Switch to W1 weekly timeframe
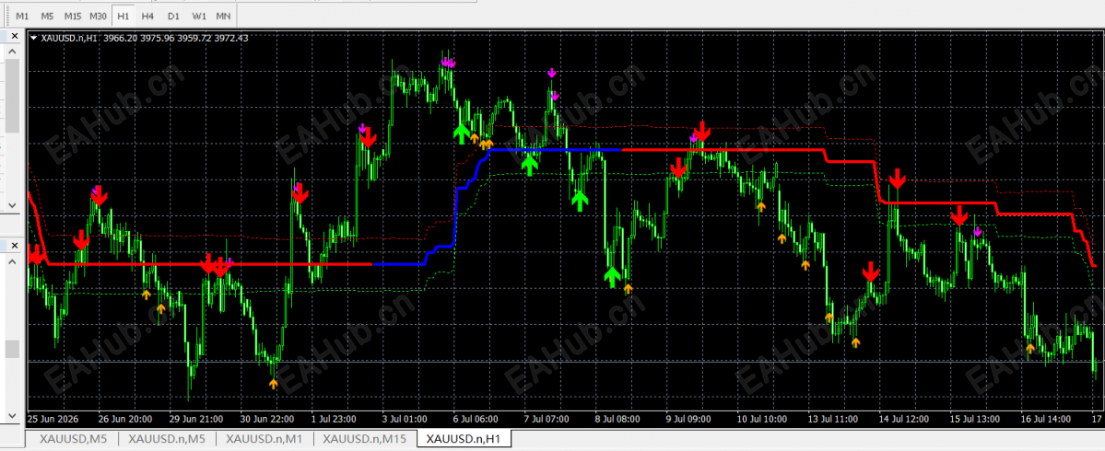The height and width of the screenshot is (451, 1105). (199, 16)
